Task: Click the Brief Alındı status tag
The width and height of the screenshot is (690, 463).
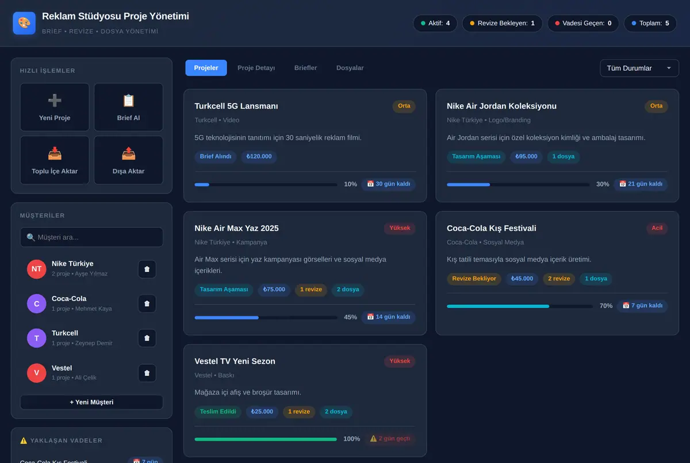Action: pos(216,156)
